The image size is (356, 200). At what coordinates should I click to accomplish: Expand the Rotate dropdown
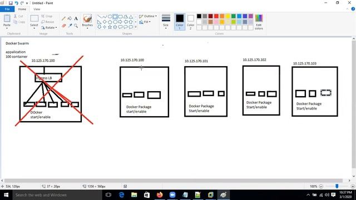(56, 28)
